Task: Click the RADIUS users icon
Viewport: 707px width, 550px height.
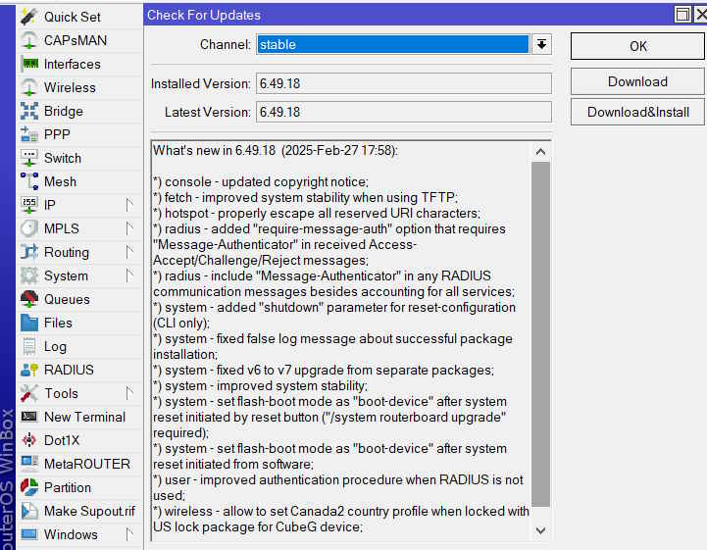Action: pos(28,370)
